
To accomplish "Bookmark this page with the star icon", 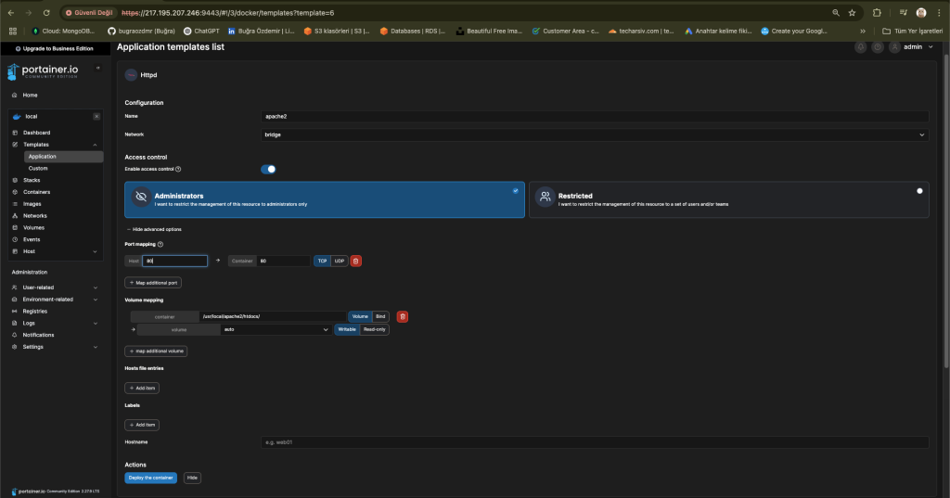I will coord(852,13).
